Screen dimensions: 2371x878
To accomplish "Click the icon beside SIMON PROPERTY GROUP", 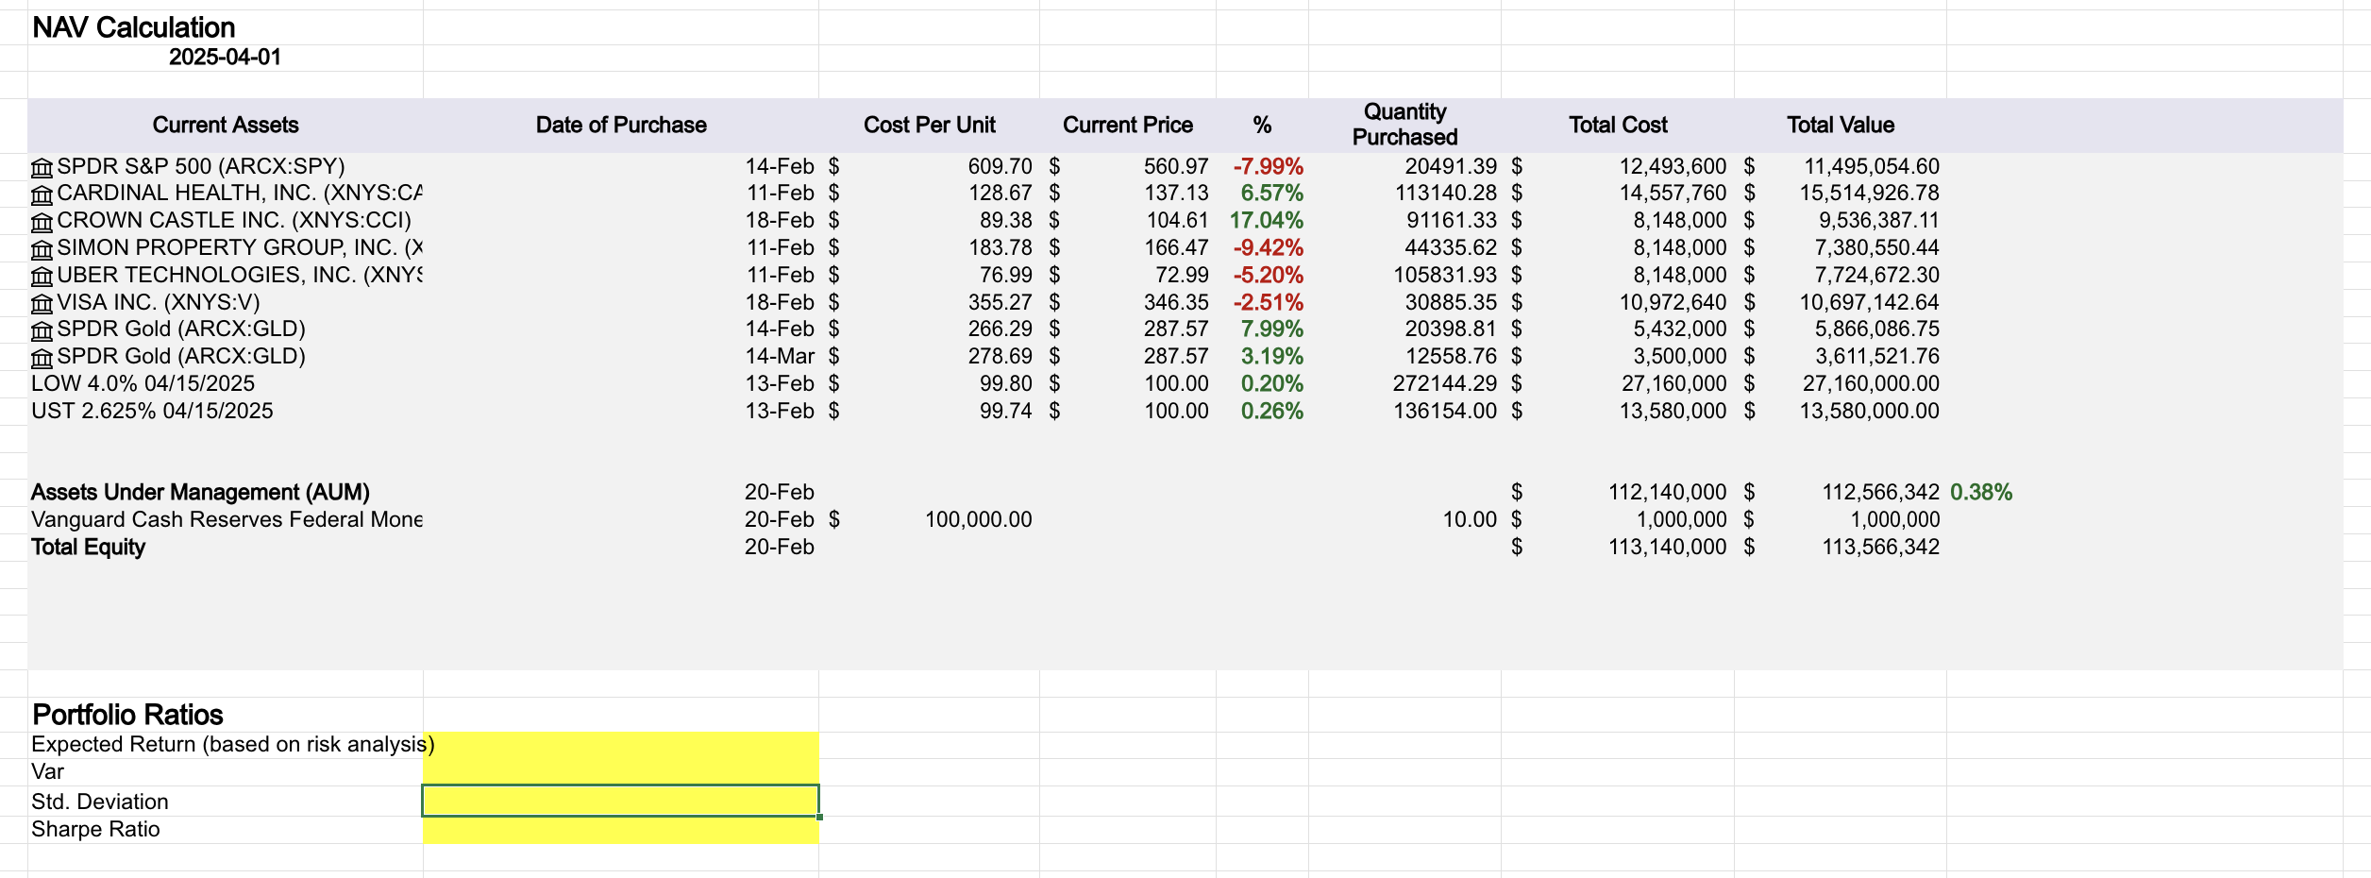I will coord(42,247).
